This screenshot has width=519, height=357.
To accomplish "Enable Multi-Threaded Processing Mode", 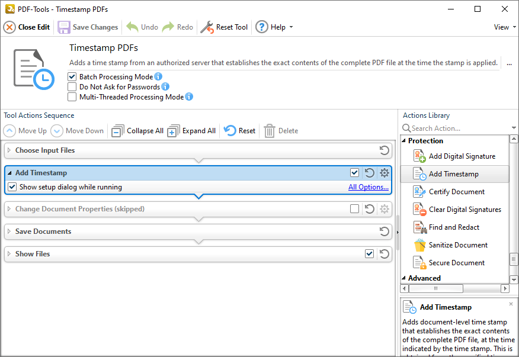I will click(x=72, y=97).
